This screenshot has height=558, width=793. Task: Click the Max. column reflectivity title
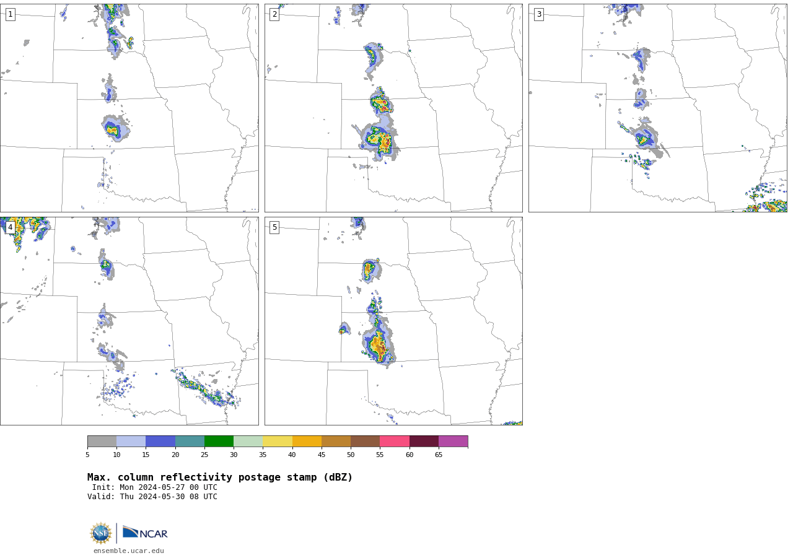pyautogui.click(x=220, y=477)
